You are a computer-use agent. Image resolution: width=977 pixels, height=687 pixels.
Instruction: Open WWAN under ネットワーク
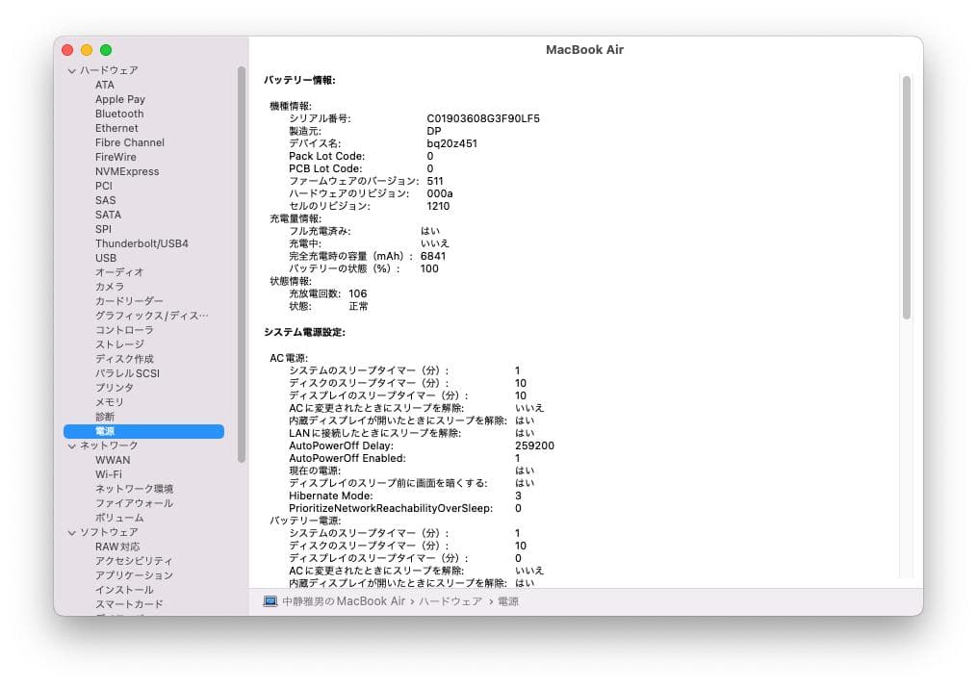pyautogui.click(x=113, y=460)
